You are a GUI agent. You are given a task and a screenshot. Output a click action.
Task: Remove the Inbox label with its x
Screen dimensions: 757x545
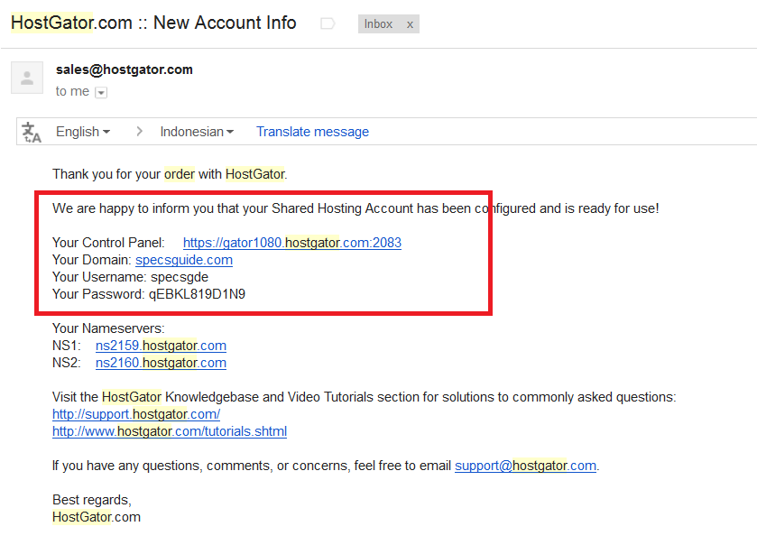tap(410, 24)
